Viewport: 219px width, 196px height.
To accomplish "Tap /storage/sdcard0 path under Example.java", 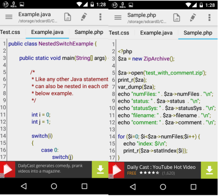I will tap(38, 21).
